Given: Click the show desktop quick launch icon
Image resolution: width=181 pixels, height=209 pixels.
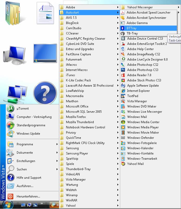Looking at the screenshot, I should (23, 205).
